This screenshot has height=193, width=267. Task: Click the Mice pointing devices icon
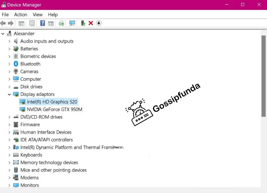click(16, 170)
